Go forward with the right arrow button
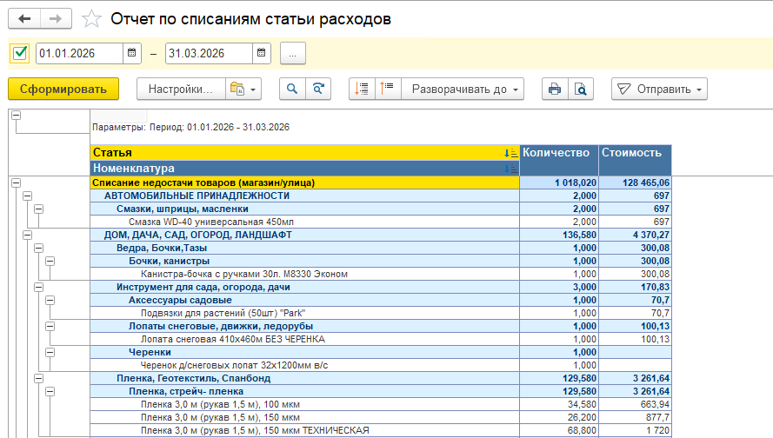The width and height of the screenshot is (773, 438). tap(56, 19)
